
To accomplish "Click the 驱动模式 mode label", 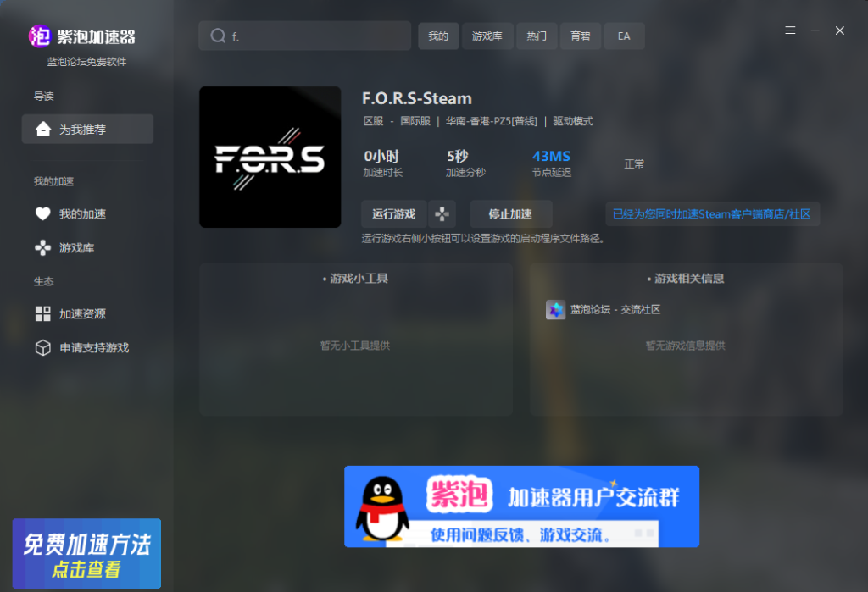I will coord(573,121).
